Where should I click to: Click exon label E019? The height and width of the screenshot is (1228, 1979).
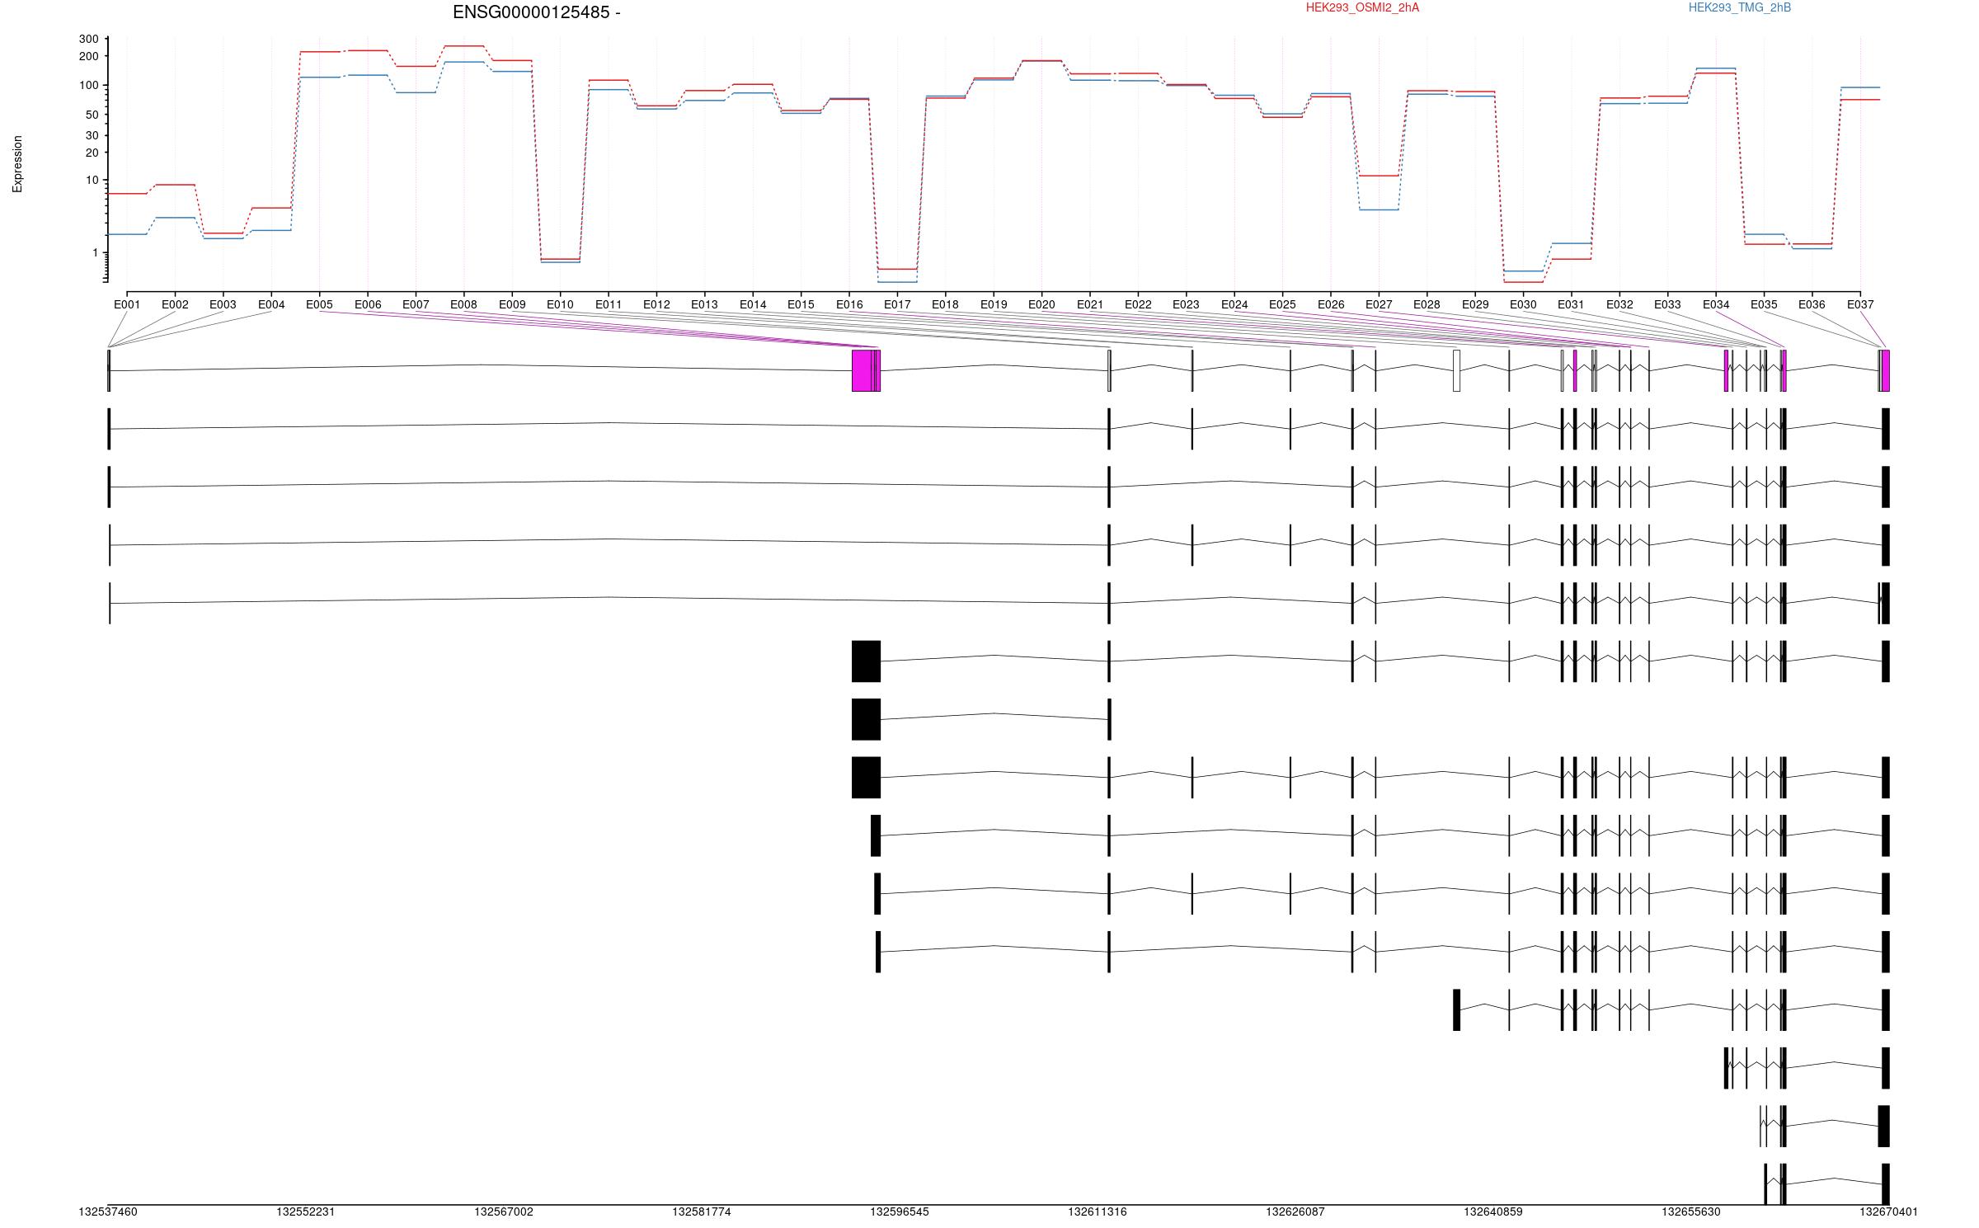coord(994,304)
